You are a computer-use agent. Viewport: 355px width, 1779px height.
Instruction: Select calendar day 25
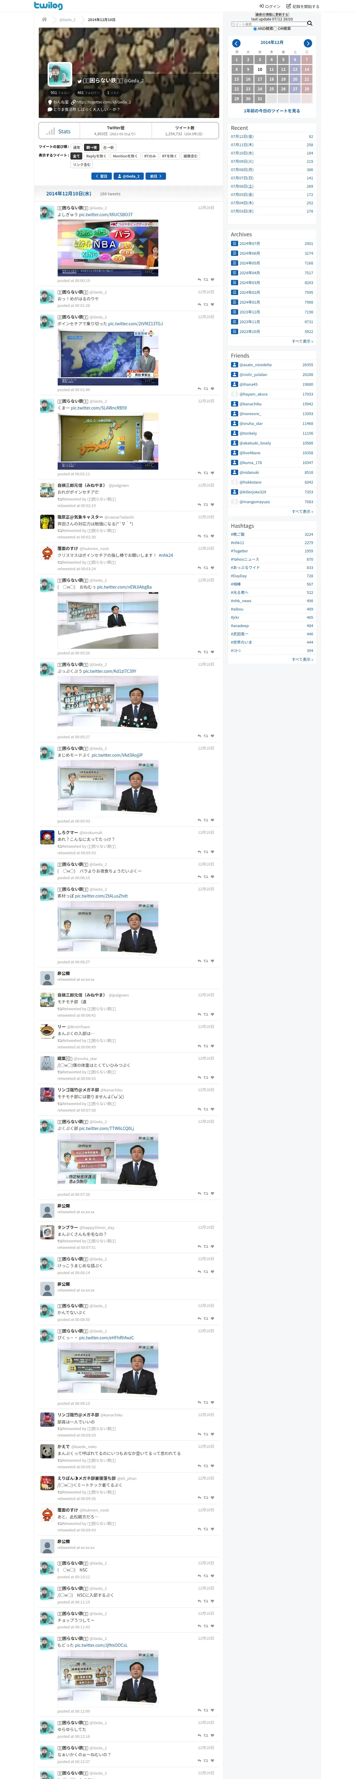[272, 89]
